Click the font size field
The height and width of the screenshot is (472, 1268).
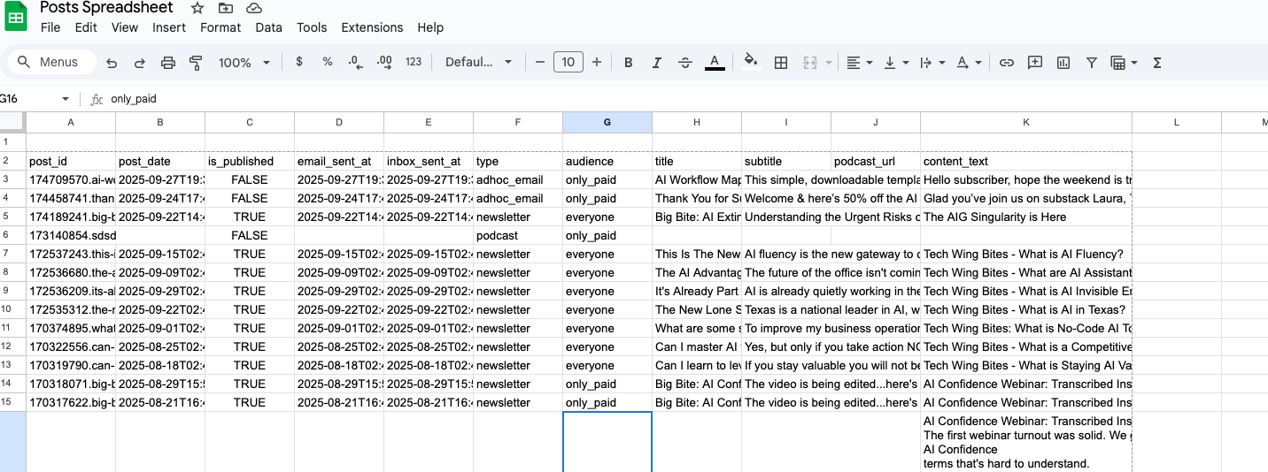[568, 62]
